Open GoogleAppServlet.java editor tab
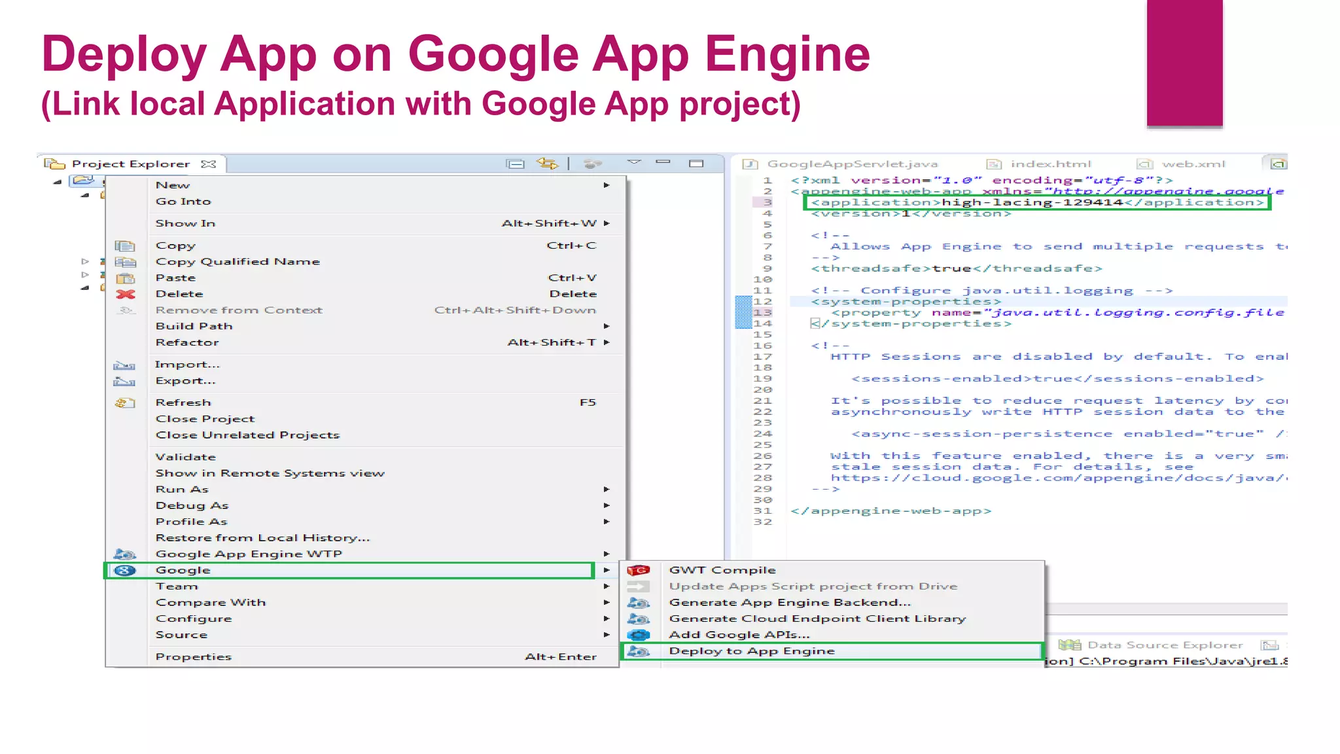The width and height of the screenshot is (1340, 754). tap(852, 164)
